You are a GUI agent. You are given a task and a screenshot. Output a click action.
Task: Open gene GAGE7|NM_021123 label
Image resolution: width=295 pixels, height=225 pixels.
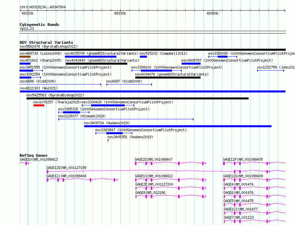point(239,217)
